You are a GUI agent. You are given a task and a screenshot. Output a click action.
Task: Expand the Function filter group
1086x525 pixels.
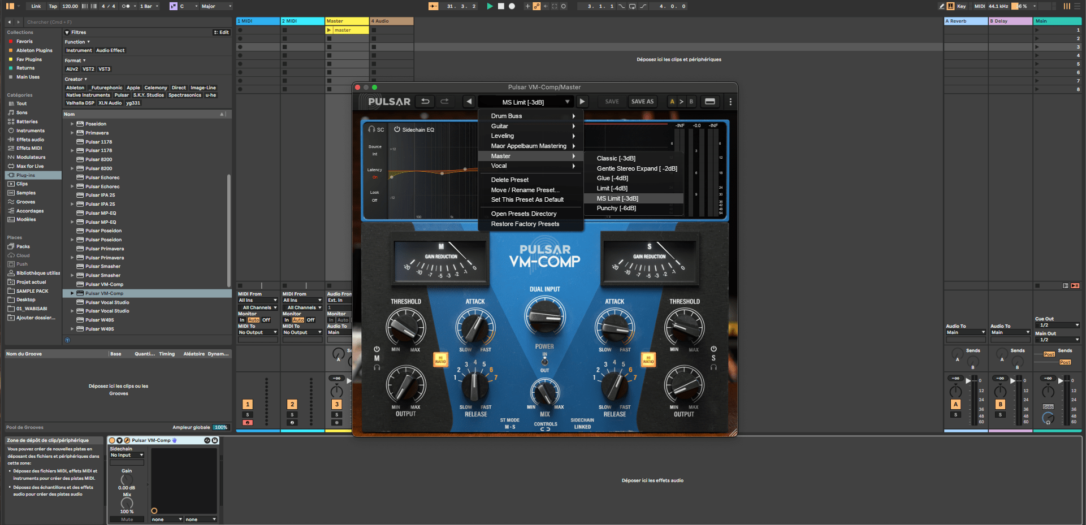click(x=77, y=42)
